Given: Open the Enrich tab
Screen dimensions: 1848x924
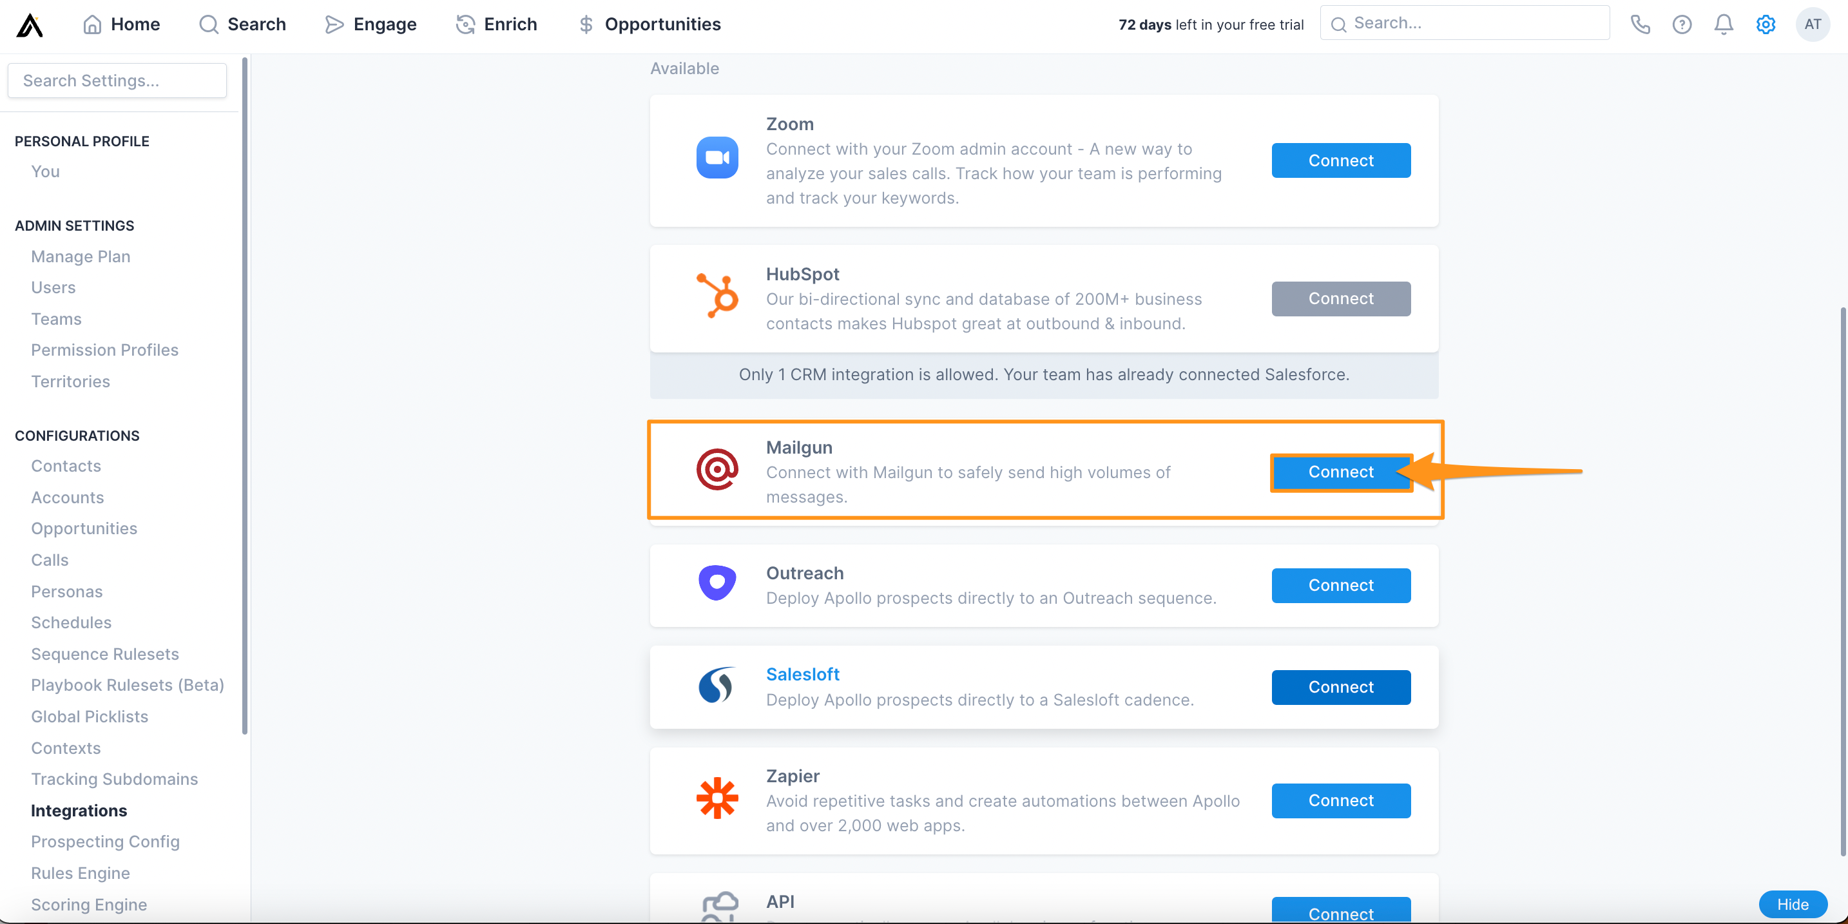Looking at the screenshot, I should tap(496, 24).
